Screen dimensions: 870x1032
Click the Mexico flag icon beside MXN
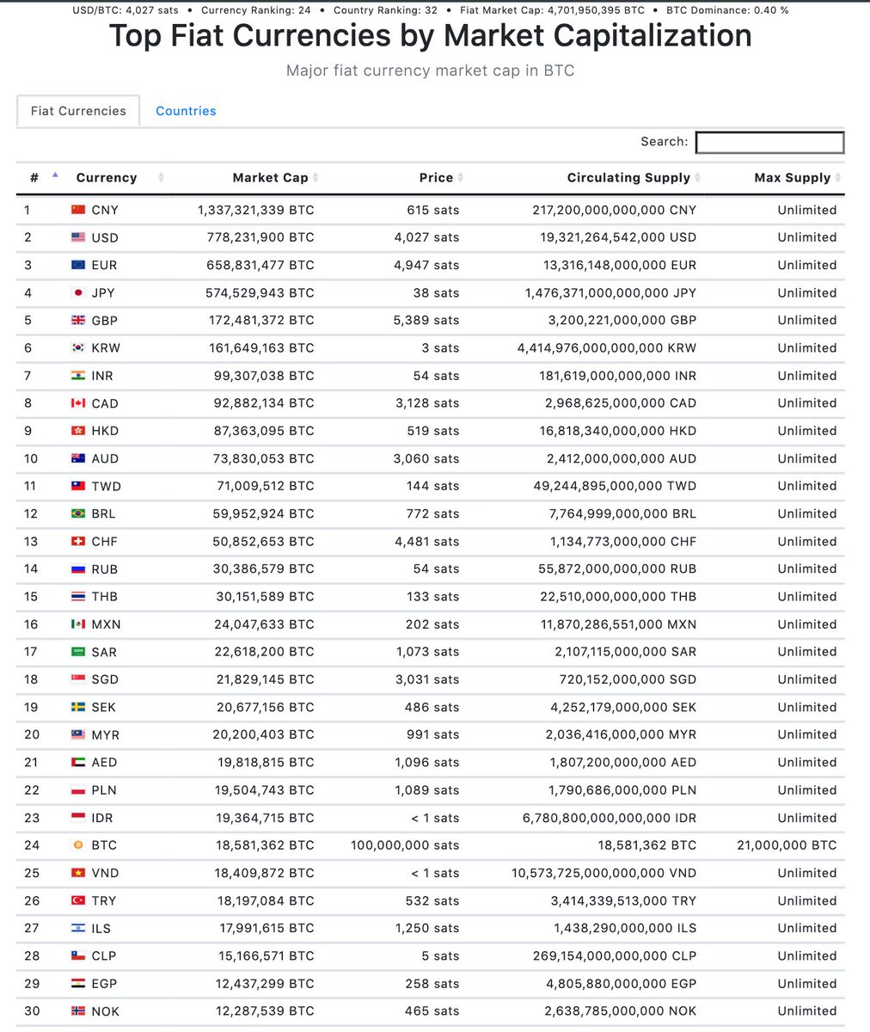pyautogui.click(x=78, y=624)
